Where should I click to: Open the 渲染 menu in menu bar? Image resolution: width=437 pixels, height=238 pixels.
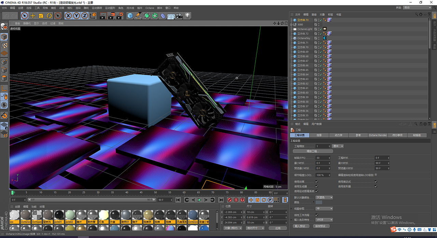pos(78,7)
